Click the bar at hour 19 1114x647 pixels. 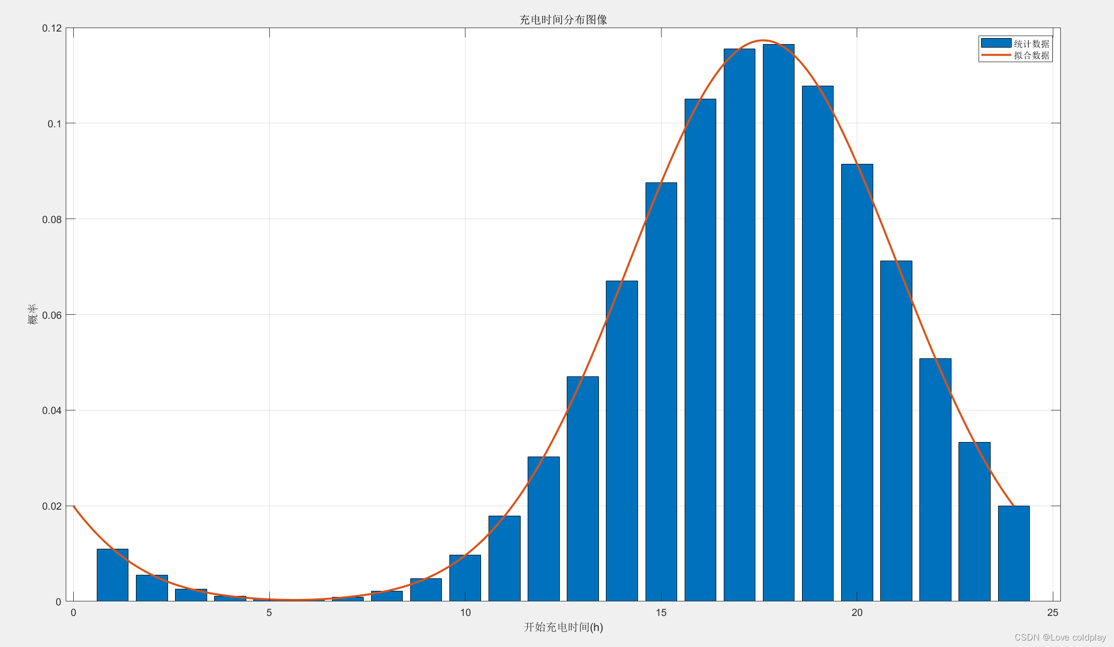point(818,343)
